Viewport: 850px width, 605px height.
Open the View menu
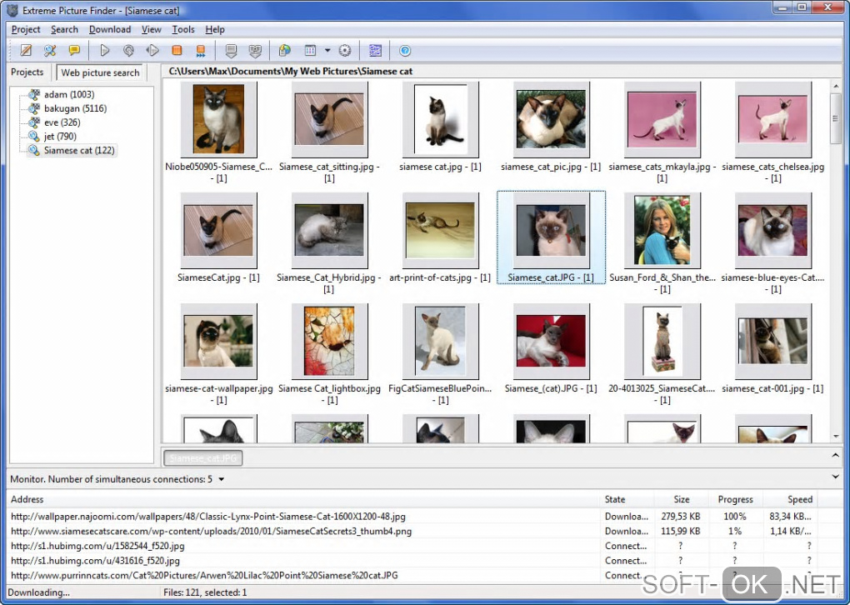click(151, 29)
